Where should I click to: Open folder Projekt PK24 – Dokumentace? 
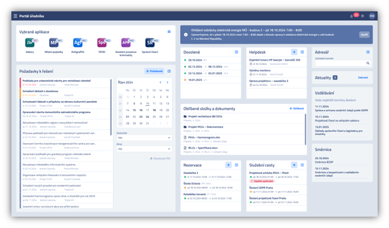coord(203,127)
